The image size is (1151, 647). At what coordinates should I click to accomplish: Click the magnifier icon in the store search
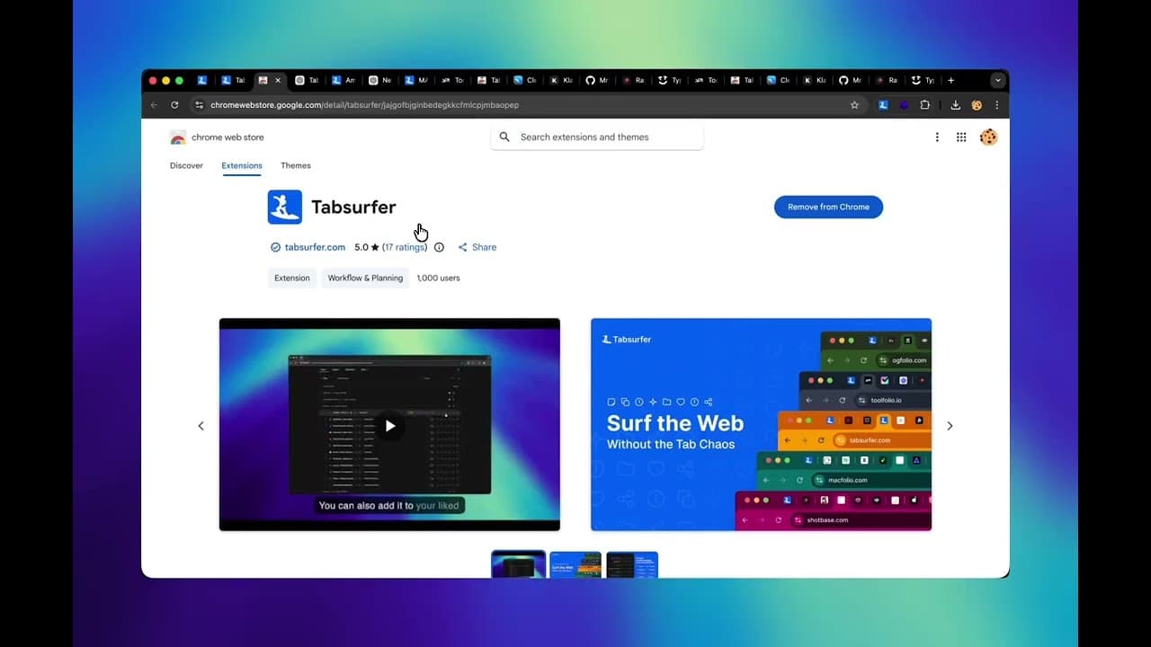(504, 137)
